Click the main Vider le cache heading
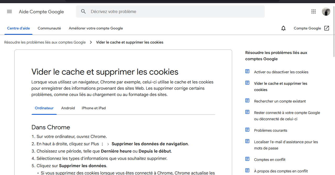The image size is (335, 175). pos(105,72)
